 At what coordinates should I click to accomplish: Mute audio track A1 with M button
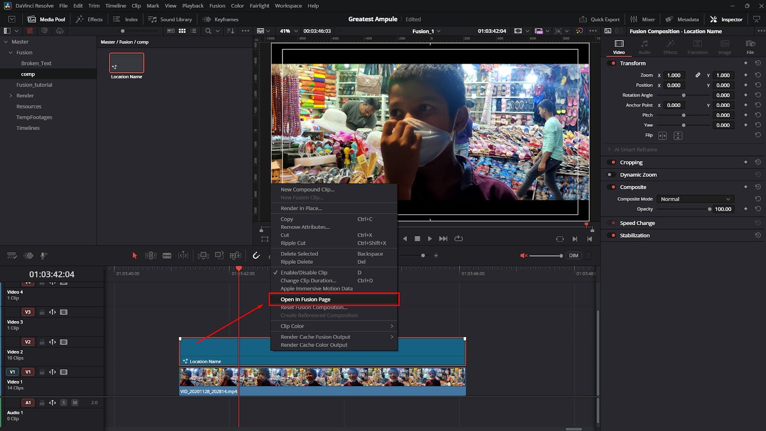point(75,403)
